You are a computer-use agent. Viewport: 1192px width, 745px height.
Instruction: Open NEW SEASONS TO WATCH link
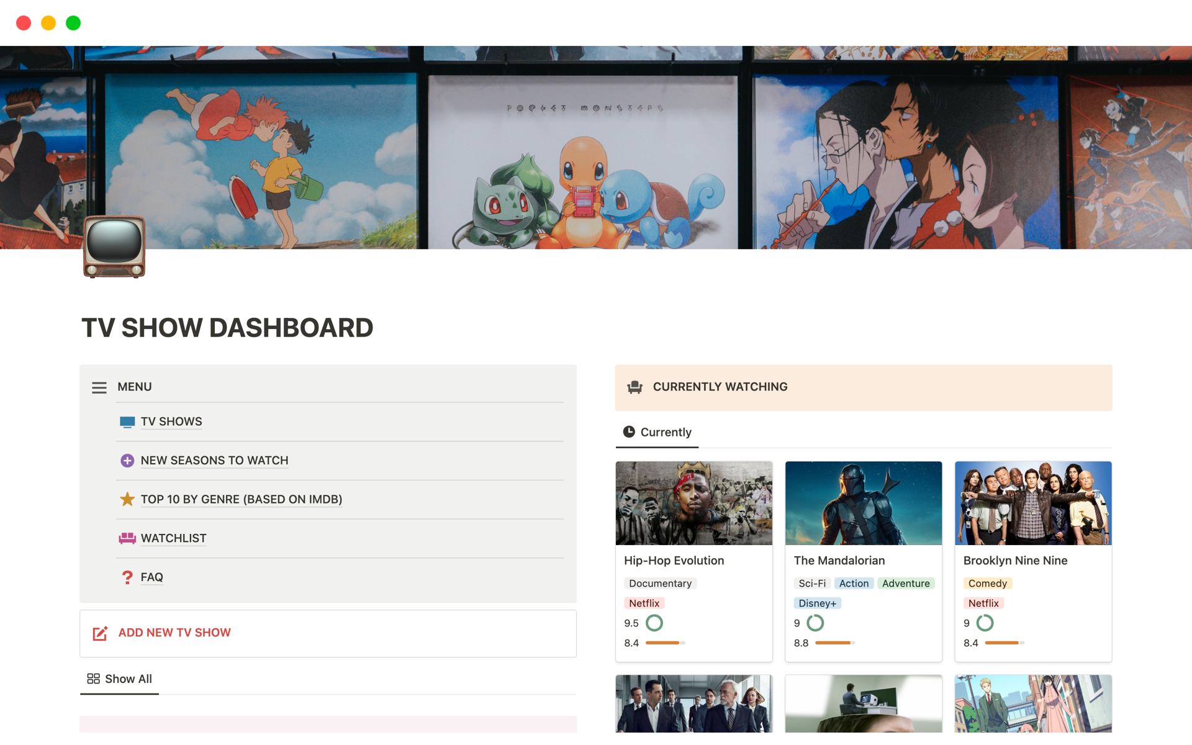[214, 461]
